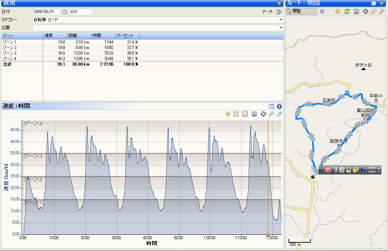
Task: Click the gas station icon on map
Action: click(312, 177)
